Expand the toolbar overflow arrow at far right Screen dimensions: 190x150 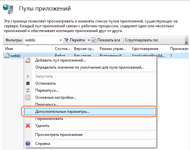pos(186,43)
